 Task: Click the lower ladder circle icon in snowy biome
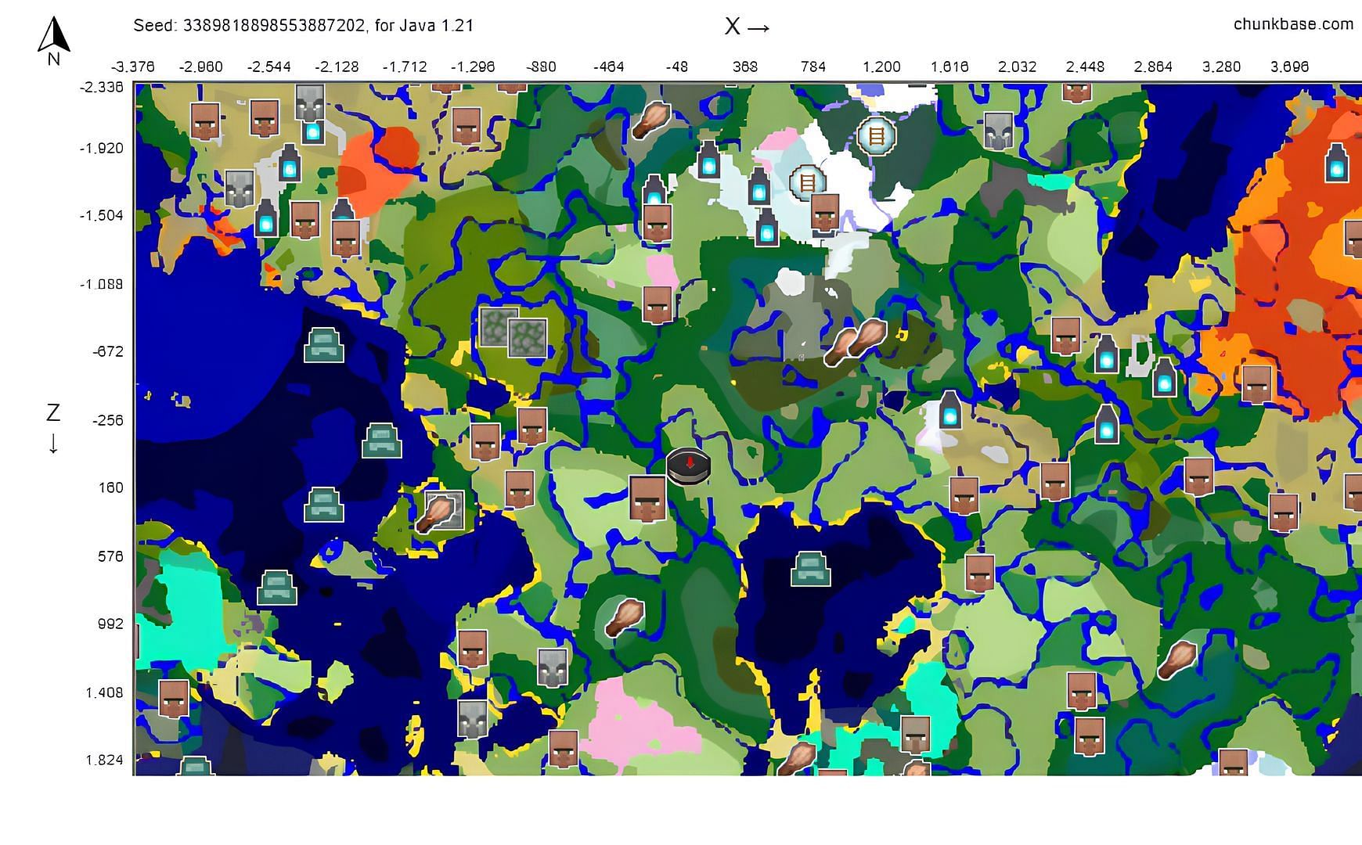(809, 183)
